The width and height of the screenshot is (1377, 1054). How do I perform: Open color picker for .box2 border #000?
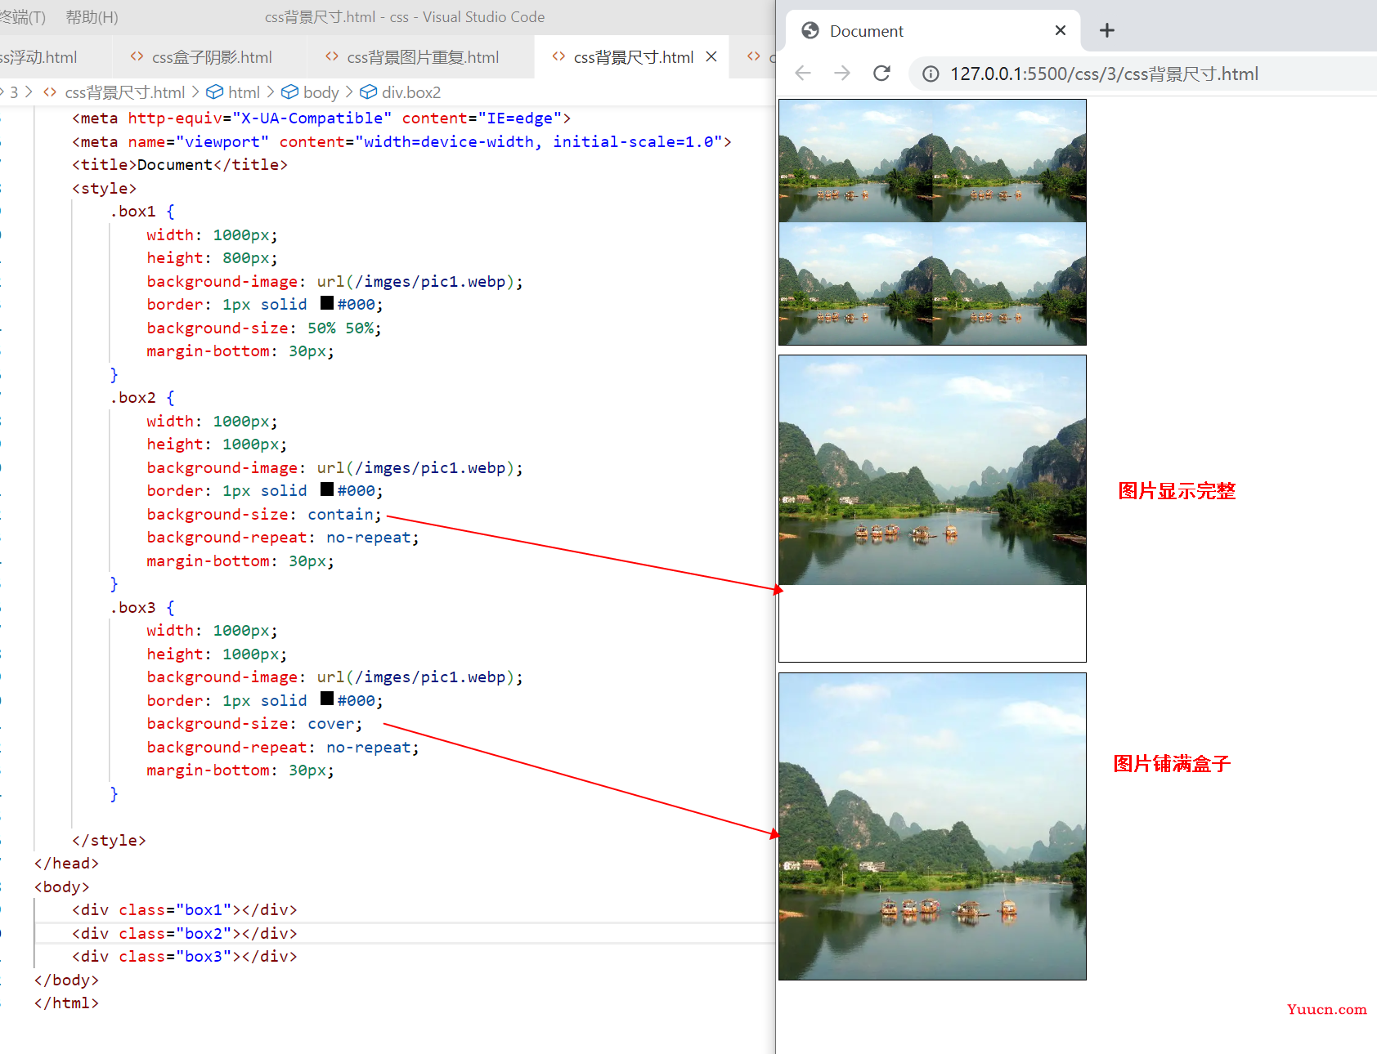327,489
